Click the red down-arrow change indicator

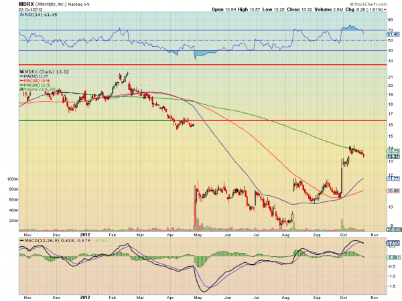385,9
